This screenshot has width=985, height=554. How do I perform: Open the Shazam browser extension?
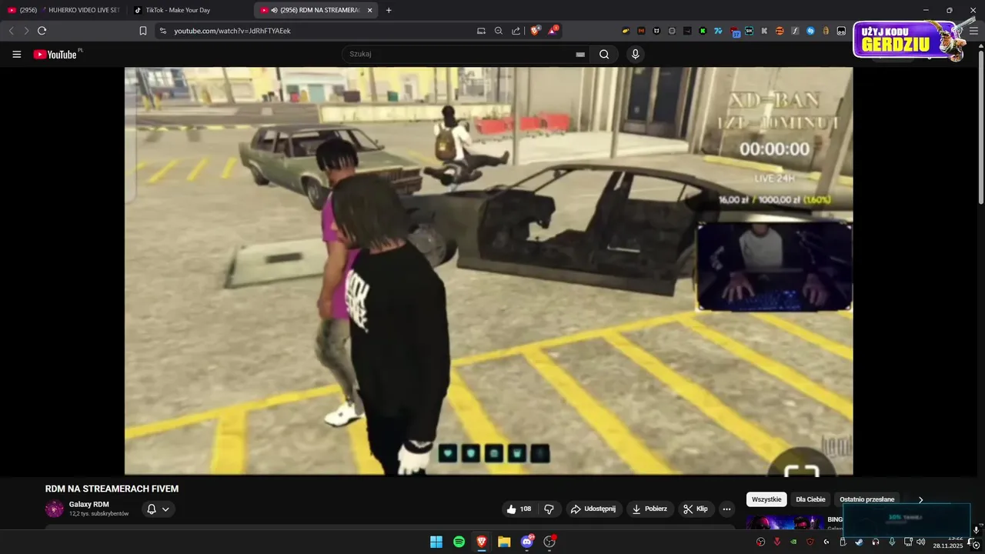coord(810,31)
